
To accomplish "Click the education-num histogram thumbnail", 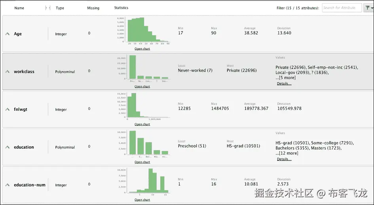I will point(144,182).
